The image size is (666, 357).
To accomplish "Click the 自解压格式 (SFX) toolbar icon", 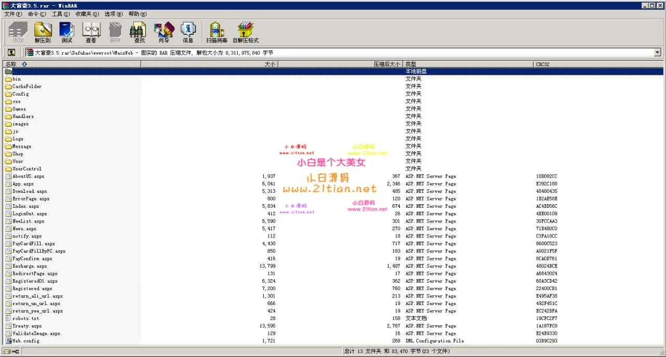I will coord(245,32).
